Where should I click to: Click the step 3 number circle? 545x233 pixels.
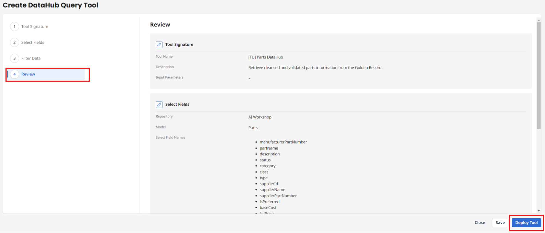coord(14,58)
